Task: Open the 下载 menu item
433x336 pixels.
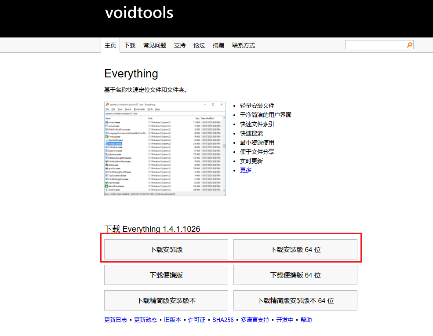Action: (129, 45)
